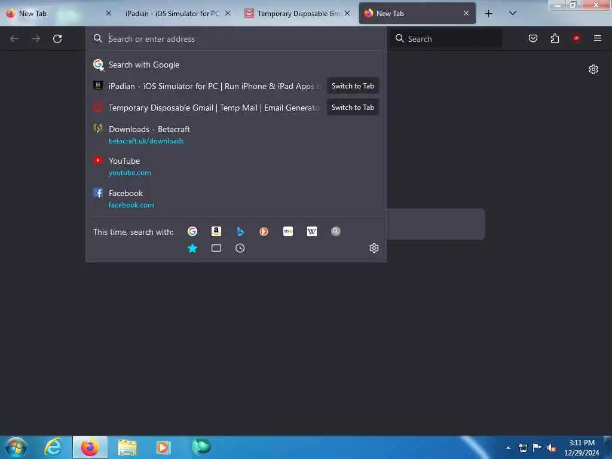Click the gray magnifier search engine icon
Viewport: 612px width, 459px height.
click(336, 231)
